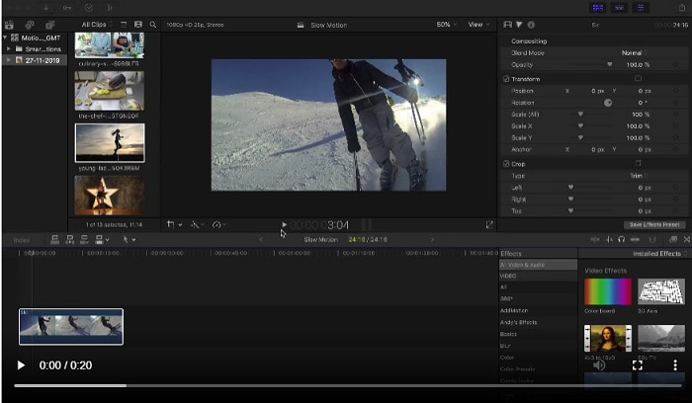Switch to the info inspector tab icon
Image resolution: width=692 pixels, height=403 pixels.
tap(532, 25)
